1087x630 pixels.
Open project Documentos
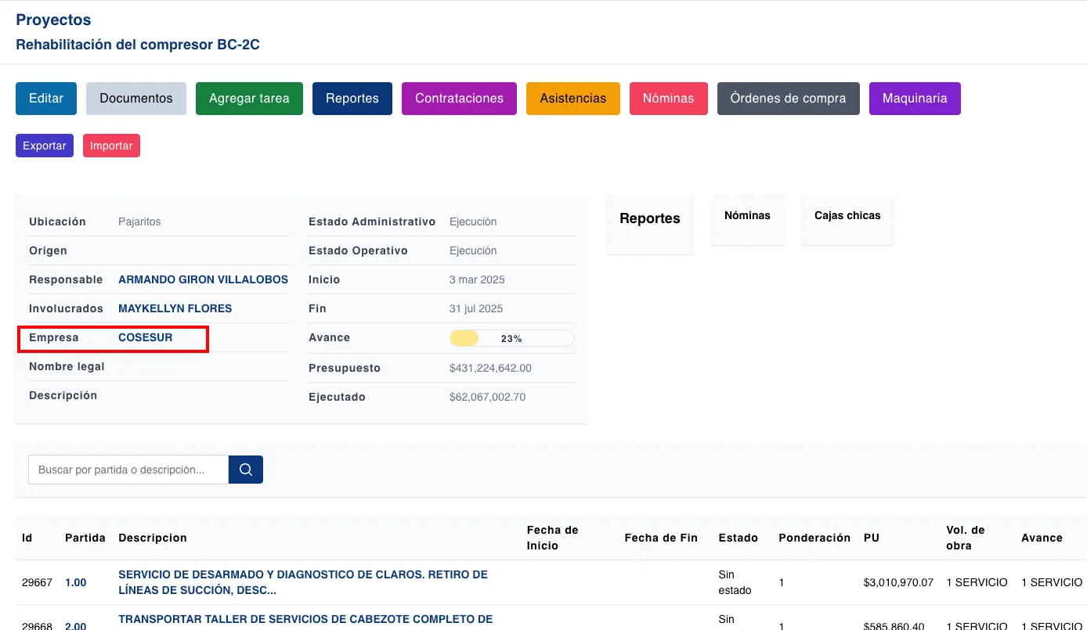(x=136, y=99)
